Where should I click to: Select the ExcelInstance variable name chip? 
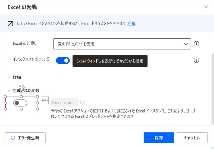click(x=64, y=102)
